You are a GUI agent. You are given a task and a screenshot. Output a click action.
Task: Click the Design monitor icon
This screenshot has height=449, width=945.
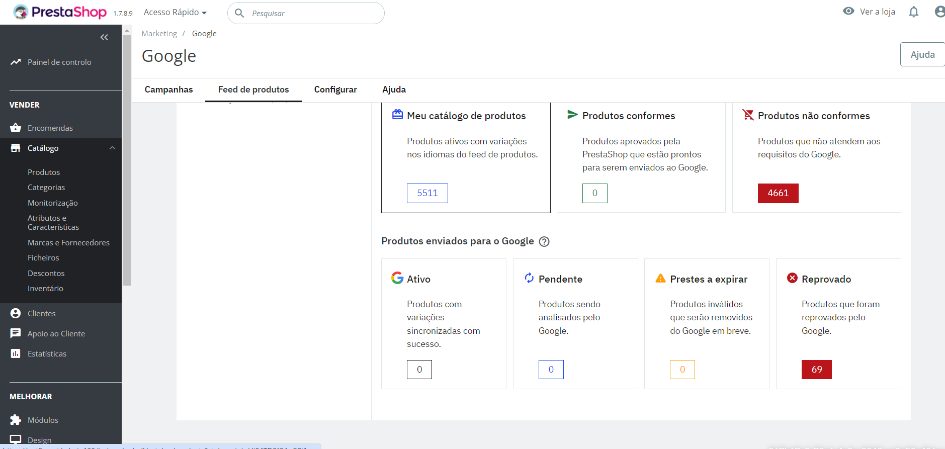click(16, 440)
